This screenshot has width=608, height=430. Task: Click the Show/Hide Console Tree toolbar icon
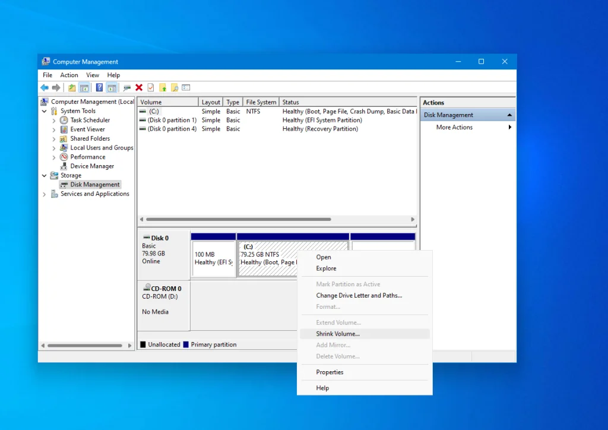(84, 88)
